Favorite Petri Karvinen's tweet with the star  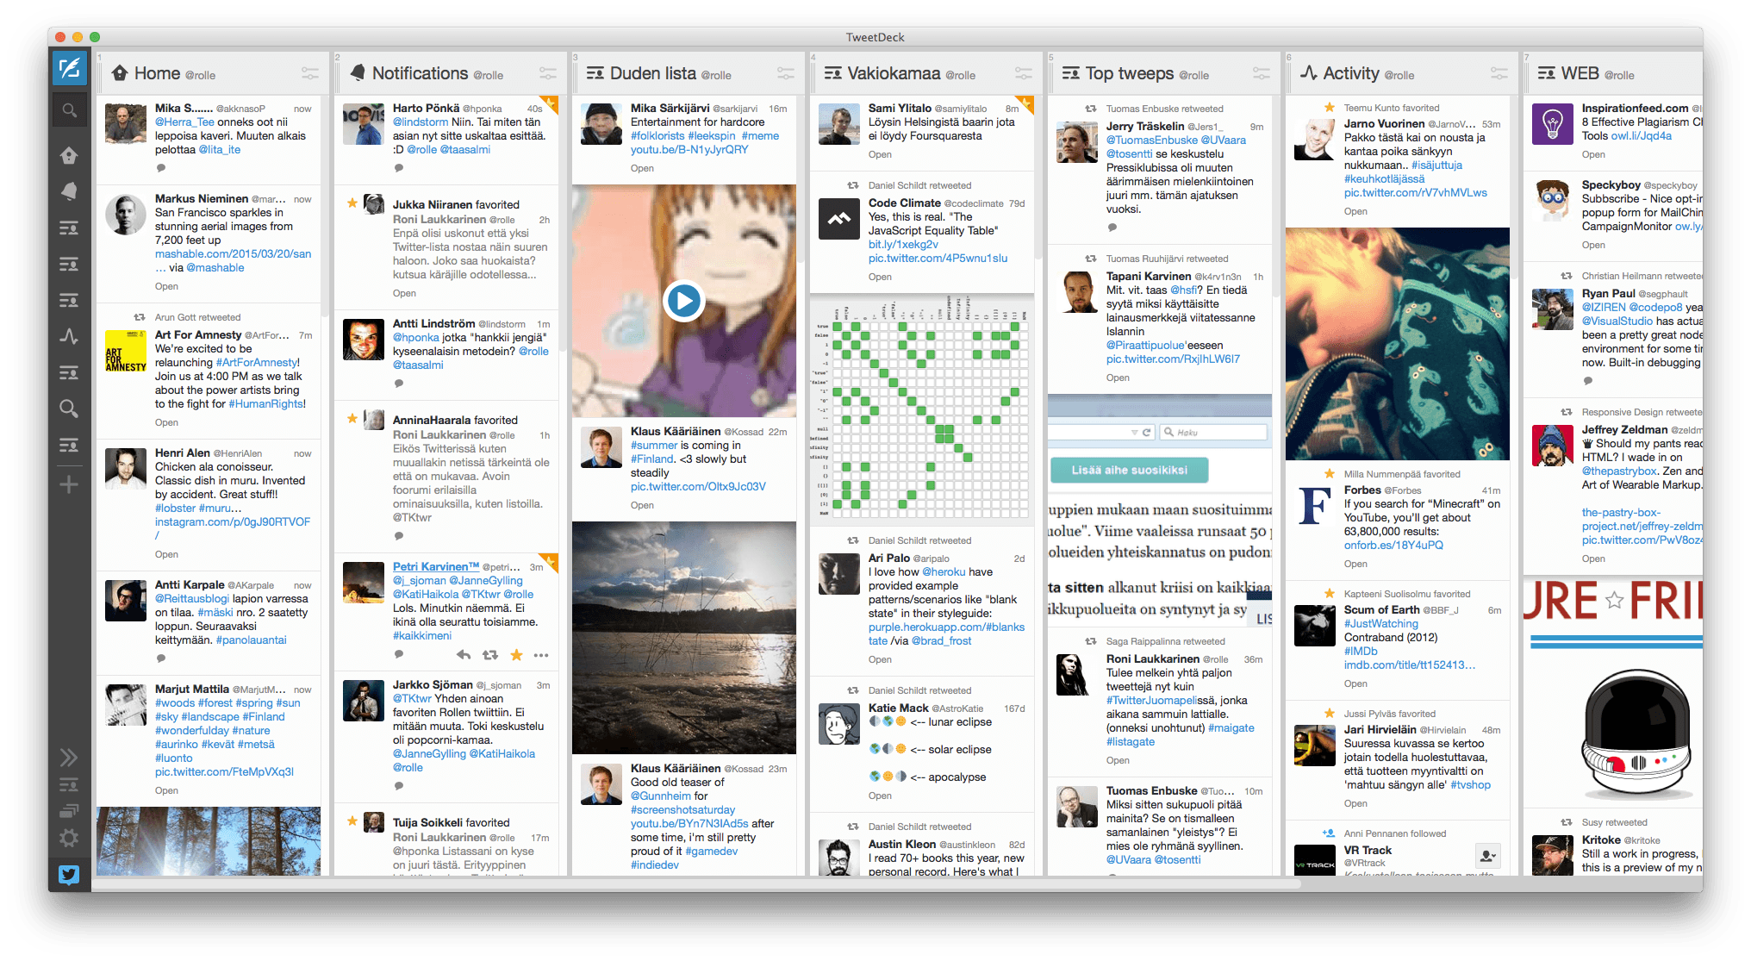pyautogui.click(x=516, y=655)
